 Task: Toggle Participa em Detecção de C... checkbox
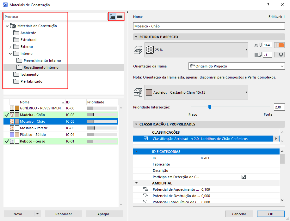[244, 177]
